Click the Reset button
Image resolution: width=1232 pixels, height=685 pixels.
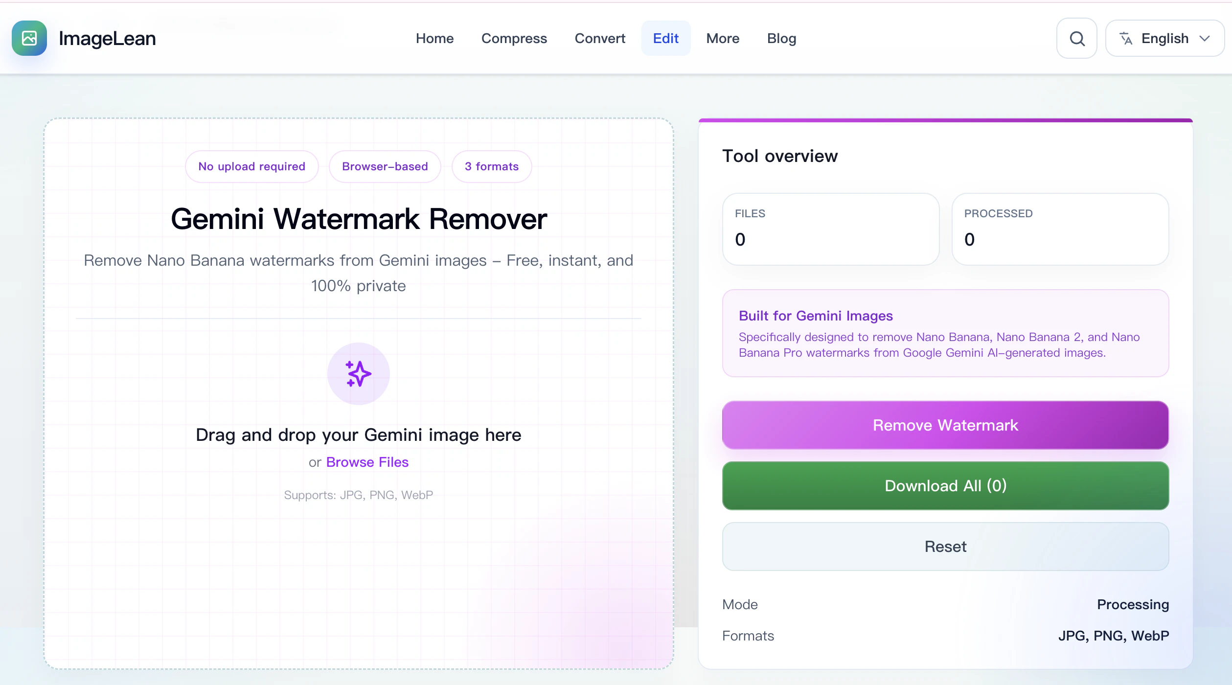[x=945, y=546]
